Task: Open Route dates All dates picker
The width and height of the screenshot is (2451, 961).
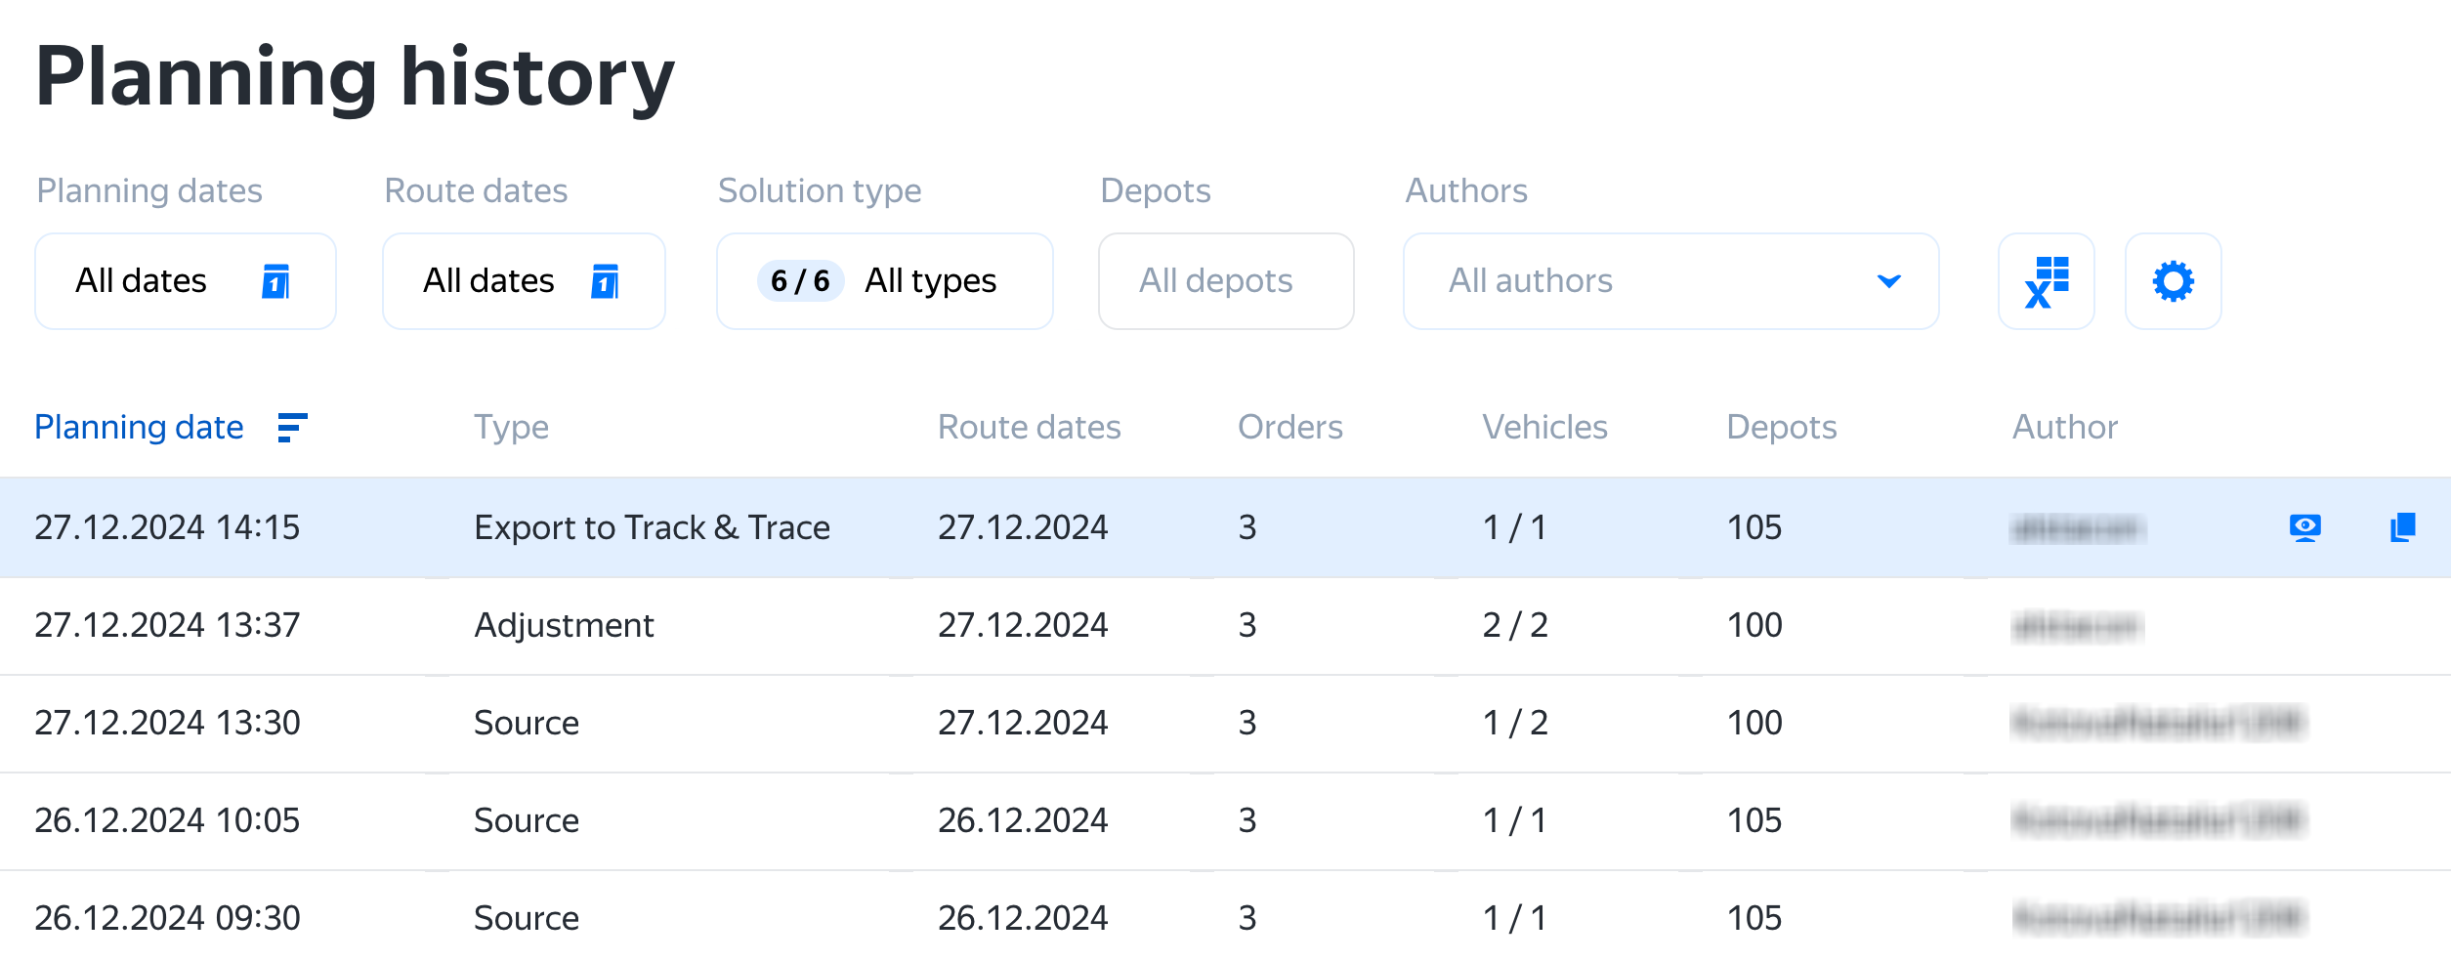Action: pos(488,281)
